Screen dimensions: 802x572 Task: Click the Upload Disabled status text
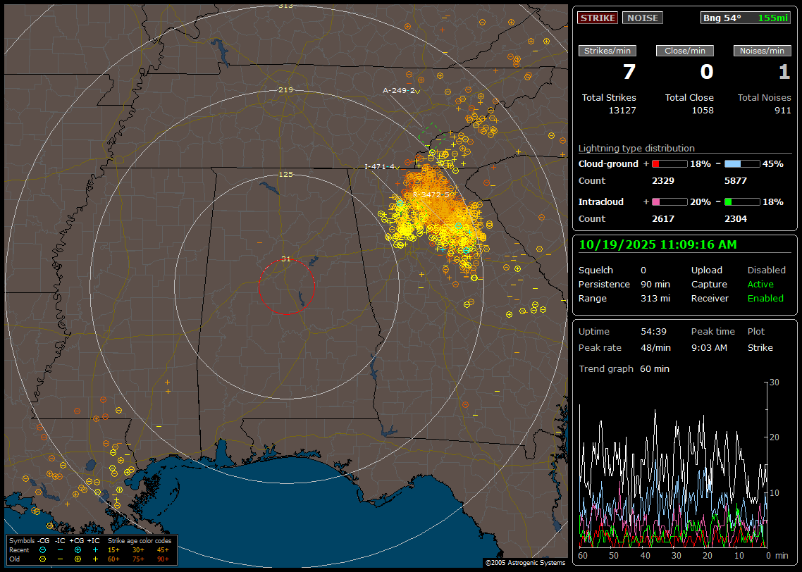coord(766,270)
